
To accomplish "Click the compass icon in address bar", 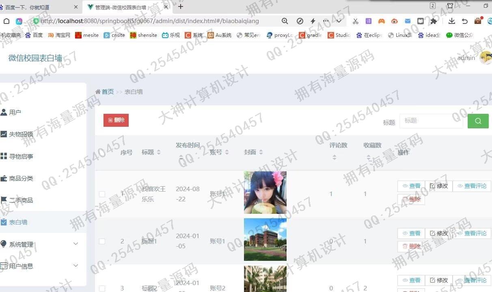I will coord(300,21).
